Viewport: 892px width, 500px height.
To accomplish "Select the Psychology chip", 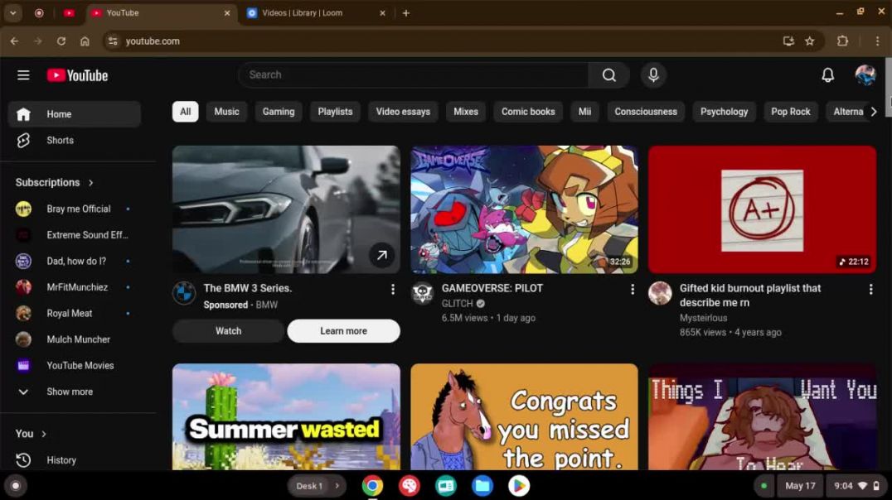I will tap(724, 112).
